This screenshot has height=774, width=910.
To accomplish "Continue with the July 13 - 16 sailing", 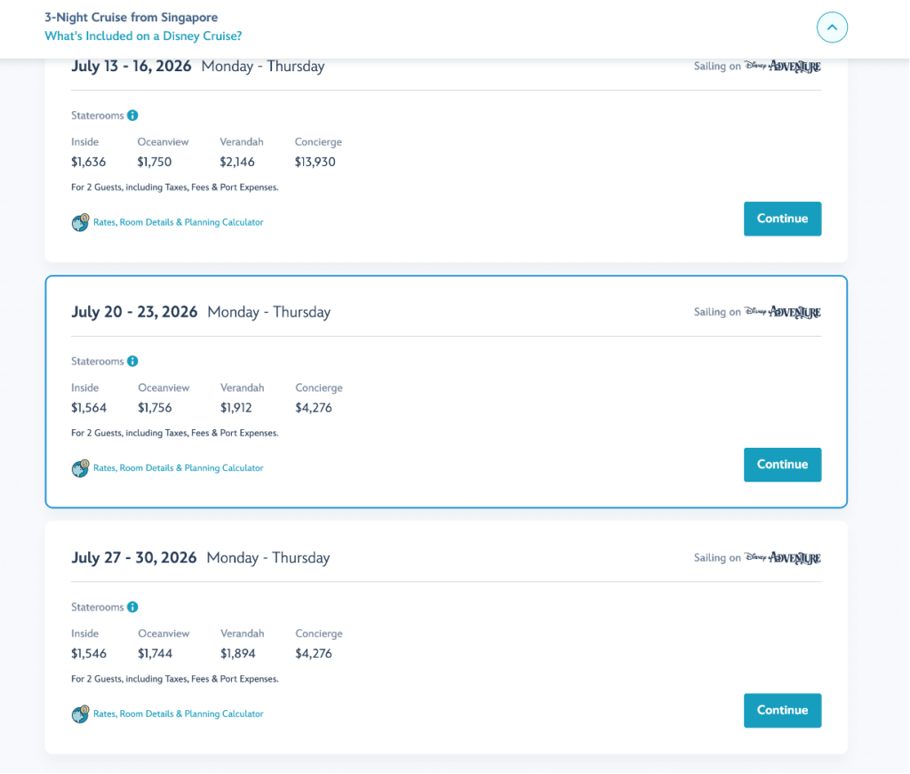I will tap(782, 219).
